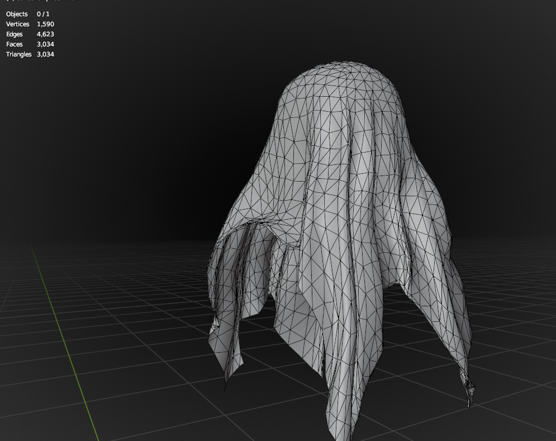The width and height of the screenshot is (556, 441).
Task: Click the 'Vertices' statistics label
Action: click(x=18, y=24)
